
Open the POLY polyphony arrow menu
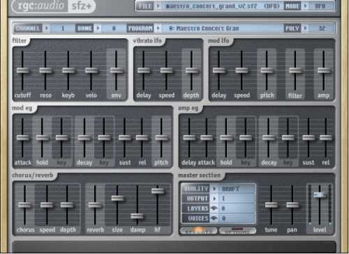click(306, 29)
